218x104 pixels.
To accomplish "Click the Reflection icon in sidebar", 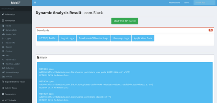I will point(4,68).
